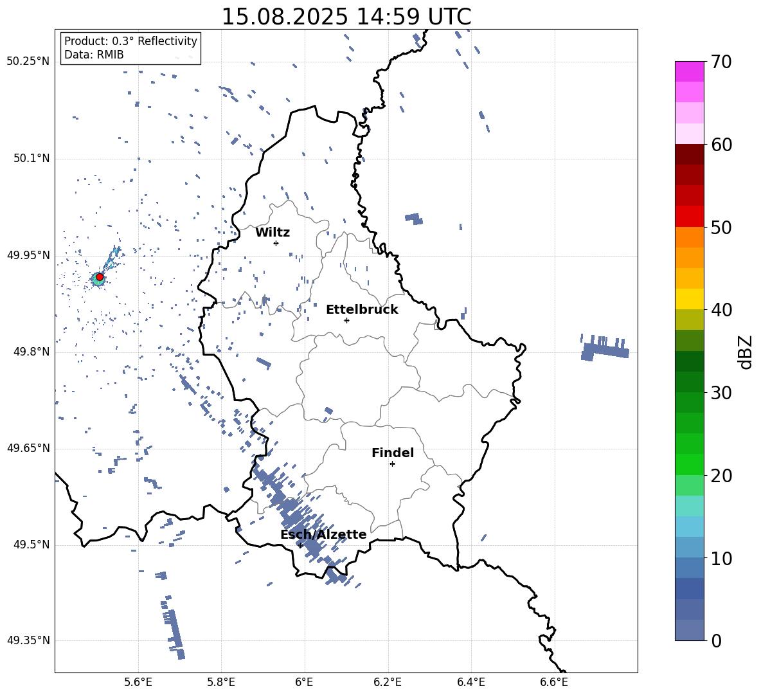Click the red radar site marker
761x695 pixels.
pyautogui.click(x=100, y=276)
